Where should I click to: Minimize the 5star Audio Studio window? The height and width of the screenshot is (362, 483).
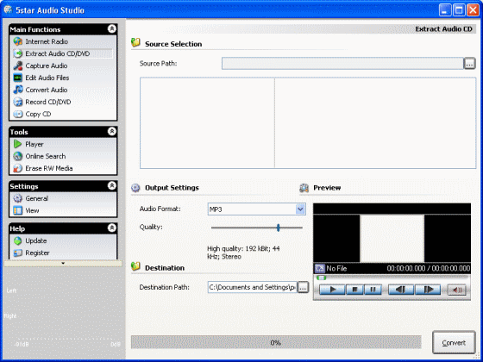pos(445,9)
